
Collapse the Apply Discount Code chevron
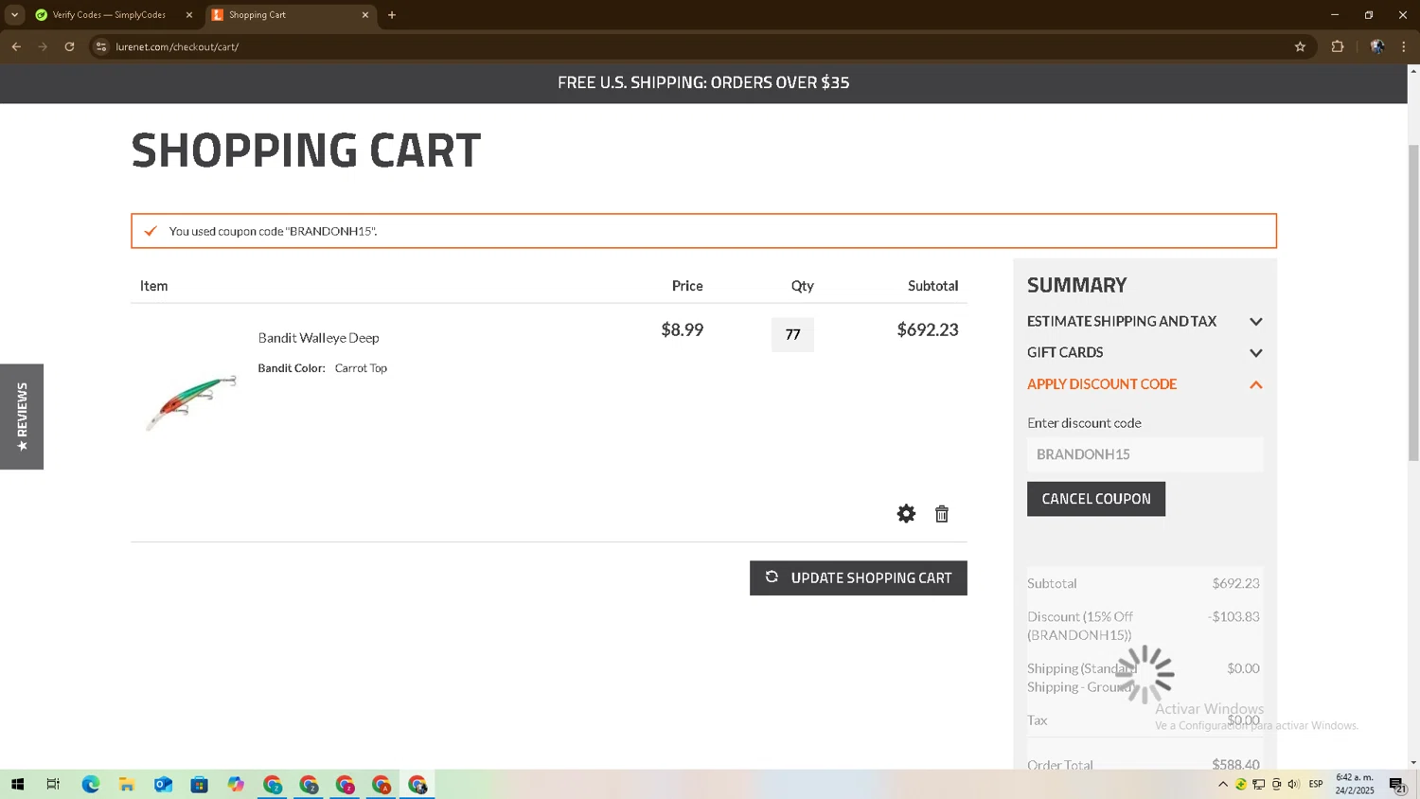(1256, 385)
